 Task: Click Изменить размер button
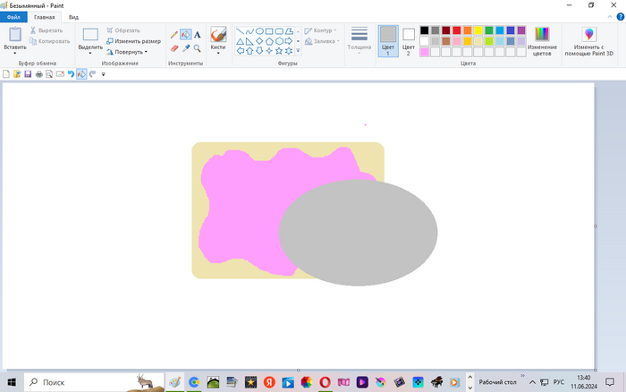tap(133, 41)
